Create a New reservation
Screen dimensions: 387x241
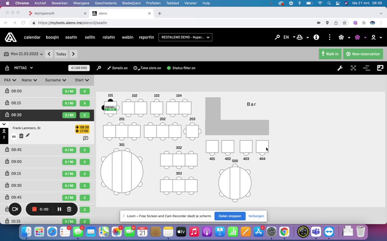tap(363, 54)
